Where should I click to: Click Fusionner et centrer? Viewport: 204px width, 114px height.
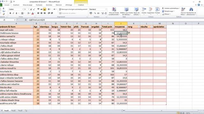point(68,13)
